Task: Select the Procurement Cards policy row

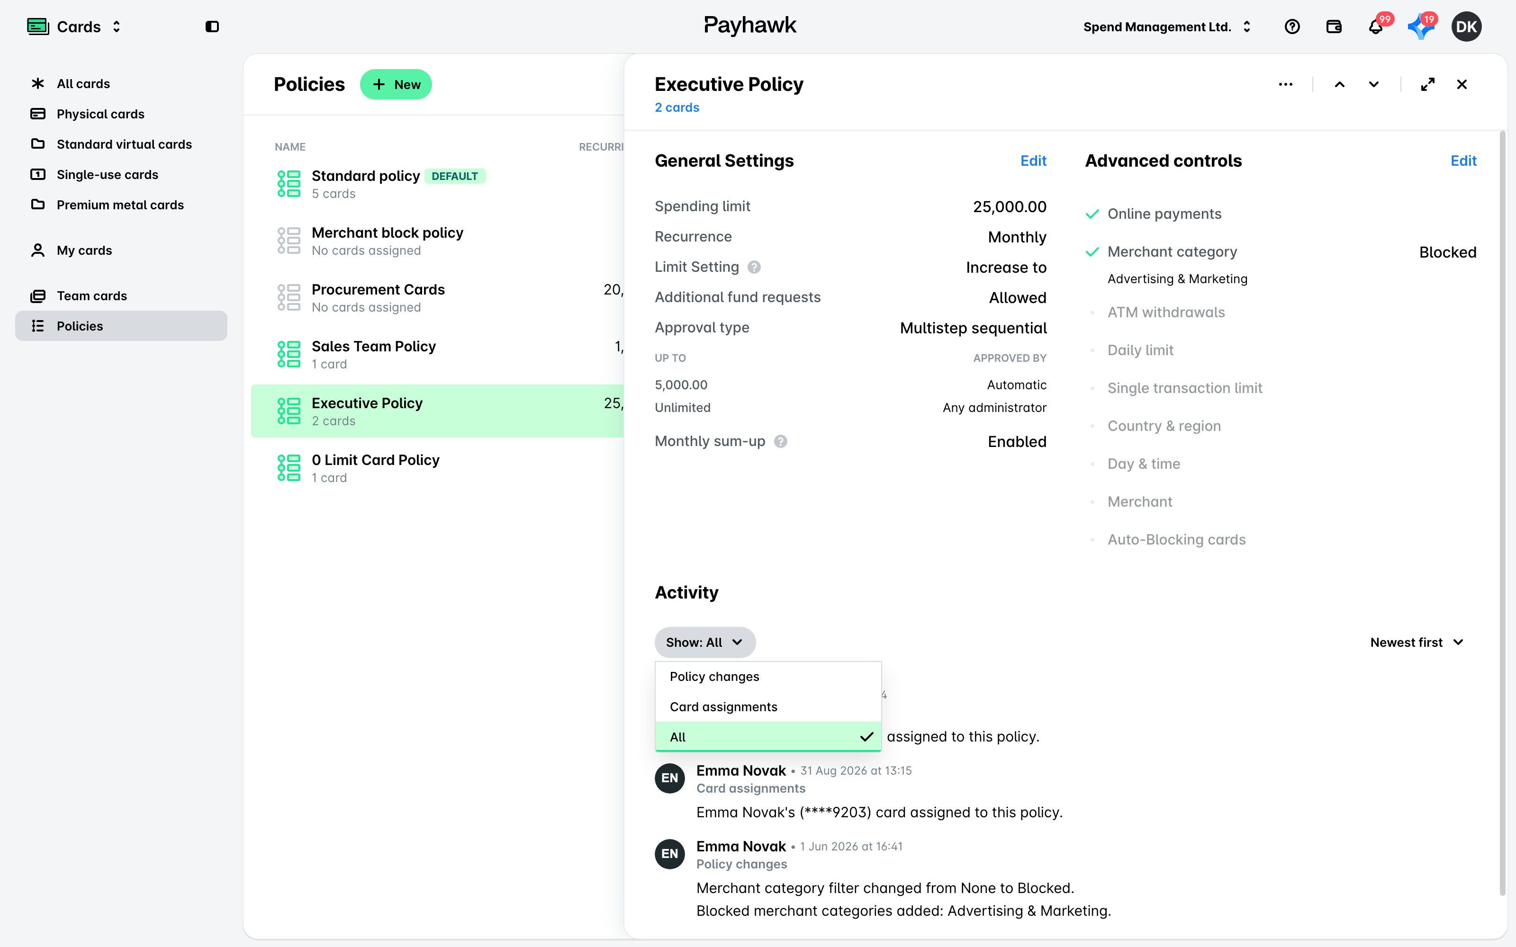Action: (437, 297)
